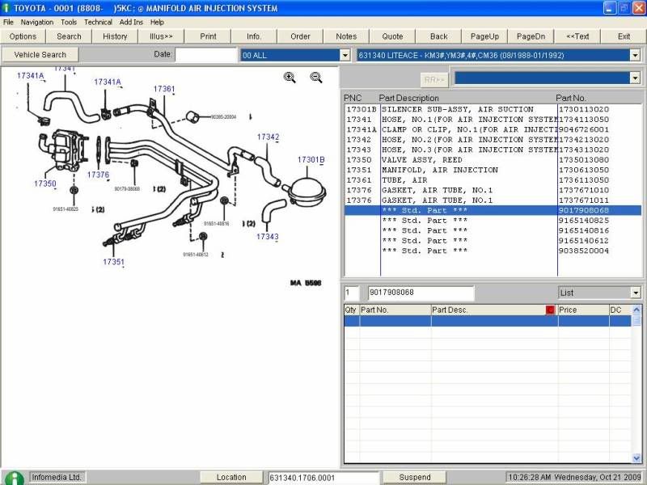The image size is (647, 485).
Task: Exit the application via toolbar
Action: (624, 36)
